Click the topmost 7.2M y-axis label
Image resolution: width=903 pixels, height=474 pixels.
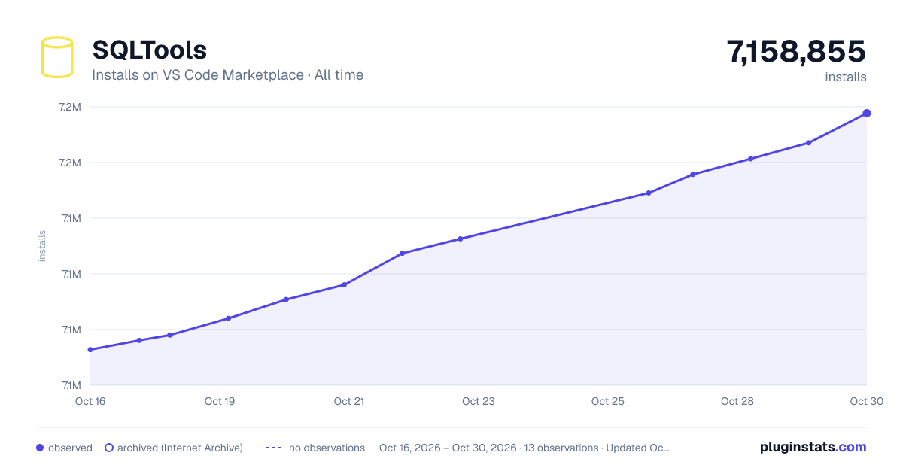(69, 107)
